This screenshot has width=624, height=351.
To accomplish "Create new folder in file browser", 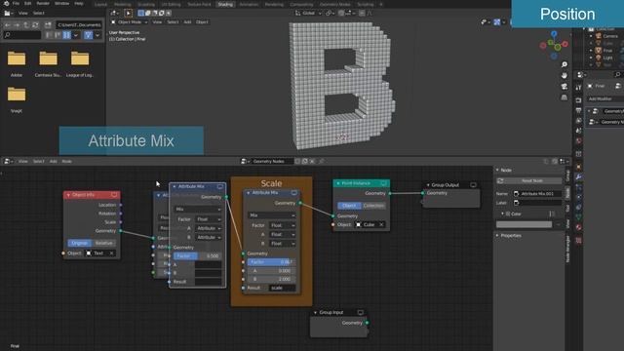I will 48,24.
